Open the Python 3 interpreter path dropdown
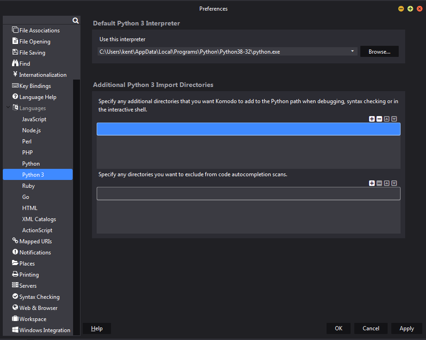This screenshot has width=426, height=340. (352, 51)
